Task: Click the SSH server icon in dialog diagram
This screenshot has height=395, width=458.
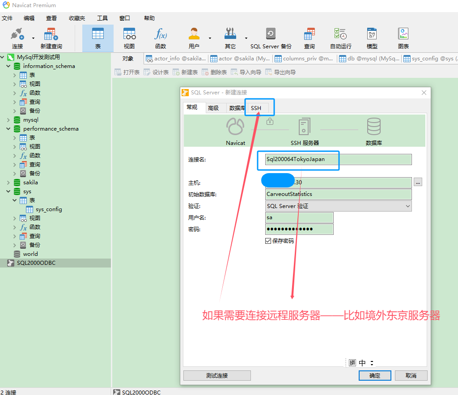Action: (x=304, y=127)
